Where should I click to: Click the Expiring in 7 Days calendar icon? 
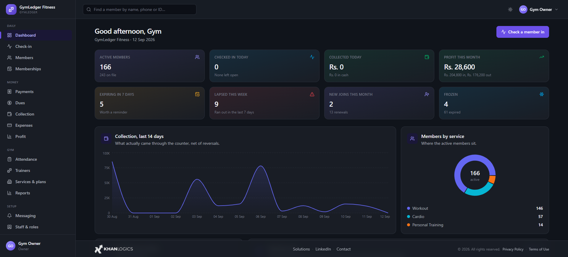[197, 94]
